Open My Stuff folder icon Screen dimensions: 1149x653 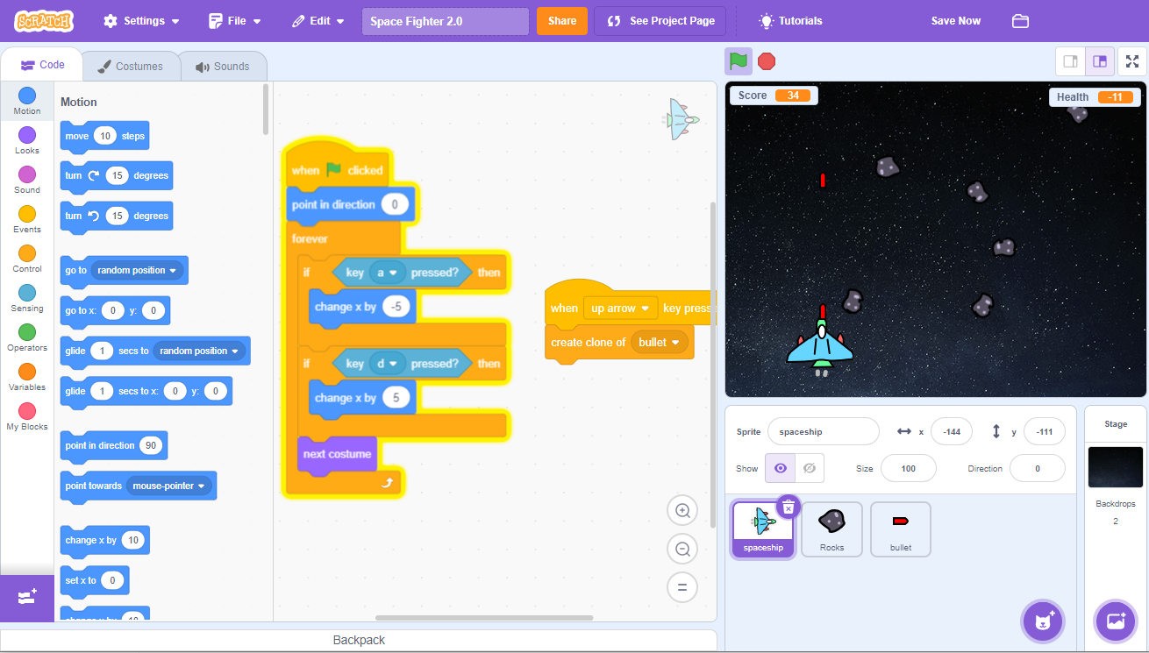click(x=1020, y=21)
